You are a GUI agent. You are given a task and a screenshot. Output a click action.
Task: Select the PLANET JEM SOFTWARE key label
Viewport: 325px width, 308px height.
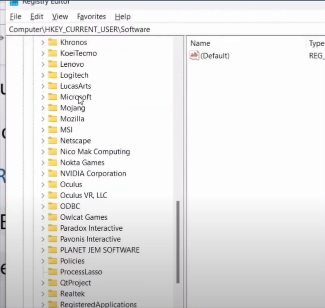coord(100,250)
